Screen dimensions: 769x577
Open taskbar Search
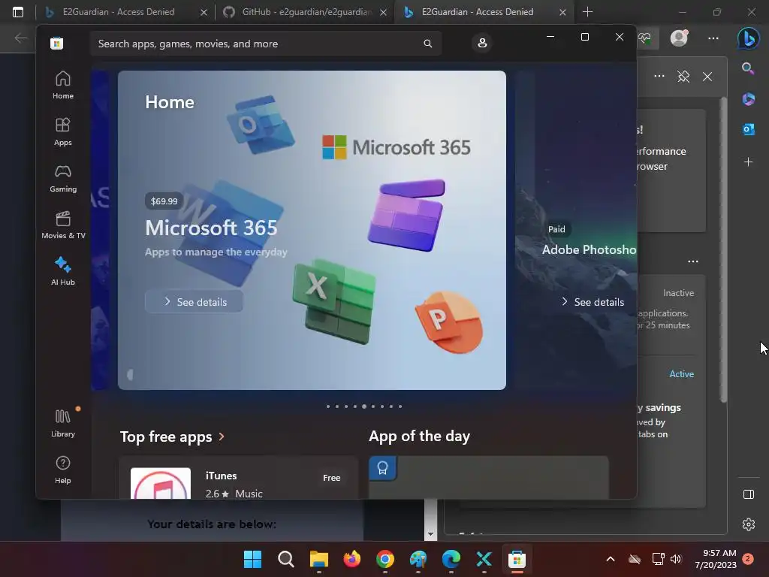click(x=285, y=559)
